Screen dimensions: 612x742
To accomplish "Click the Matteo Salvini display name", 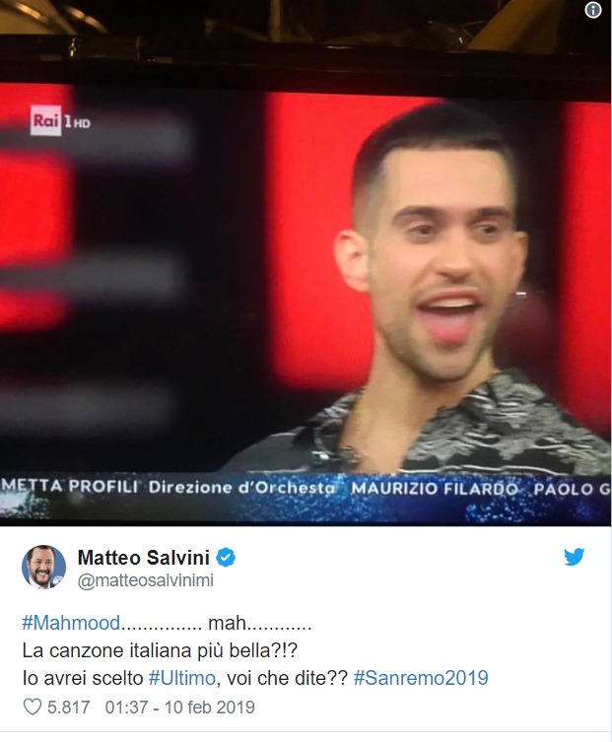I will (144, 558).
